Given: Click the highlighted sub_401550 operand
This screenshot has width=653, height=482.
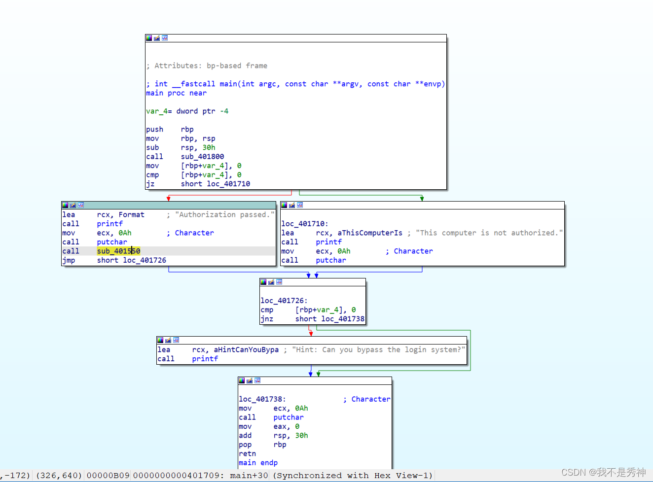Looking at the screenshot, I should click(118, 251).
